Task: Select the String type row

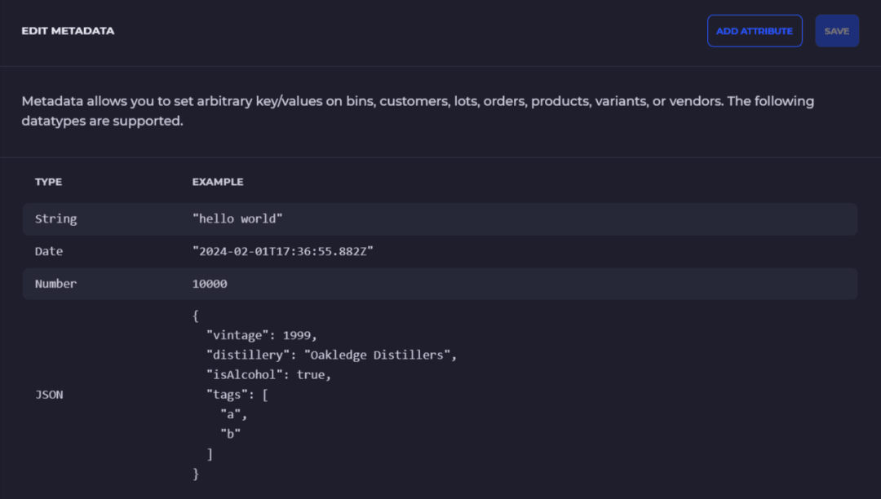Action: coord(440,219)
